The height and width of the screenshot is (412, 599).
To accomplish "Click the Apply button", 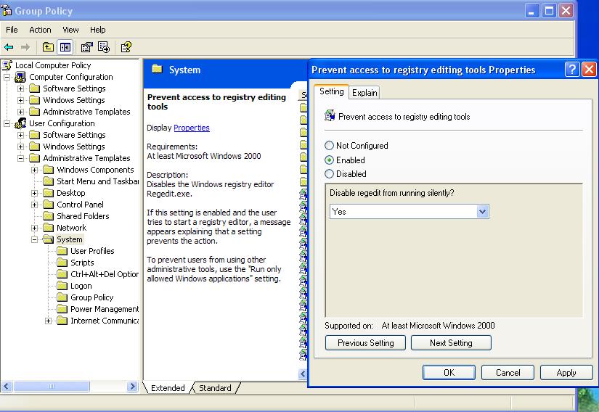I will coord(566,373).
